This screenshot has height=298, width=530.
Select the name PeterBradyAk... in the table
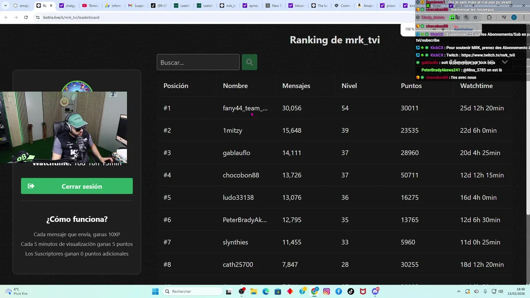pyautogui.click(x=245, y=220)
